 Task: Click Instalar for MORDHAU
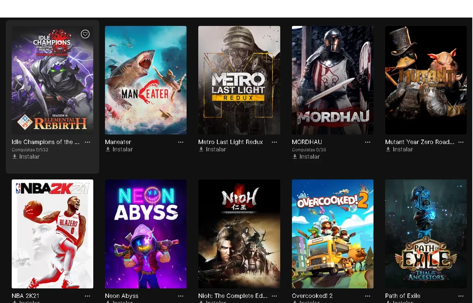[309, 156]
